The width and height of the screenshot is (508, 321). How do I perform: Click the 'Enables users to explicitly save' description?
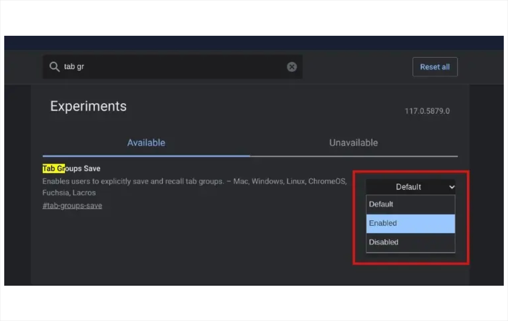coord(194,187)
